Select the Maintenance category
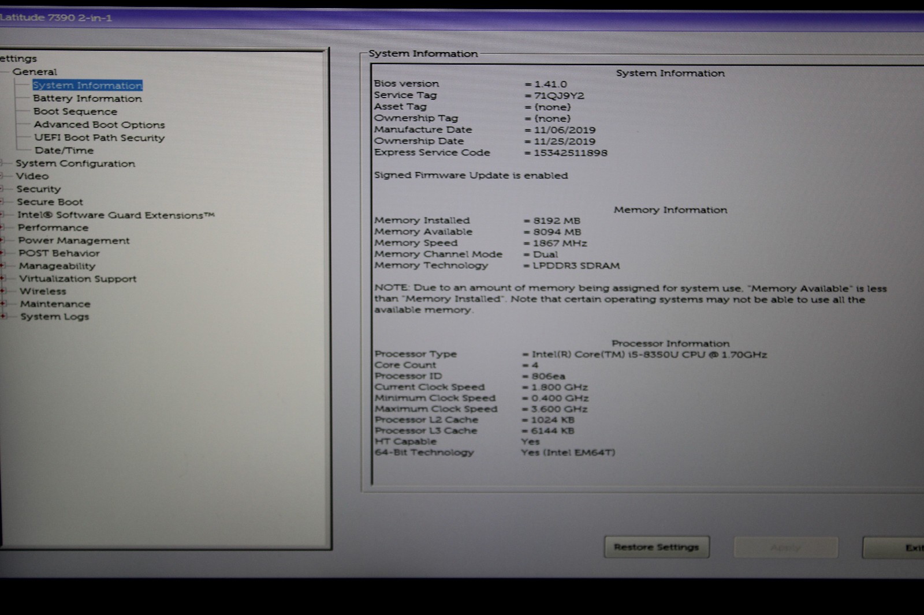Viewport: 924px width, 615px height. (x=55, y=304)
